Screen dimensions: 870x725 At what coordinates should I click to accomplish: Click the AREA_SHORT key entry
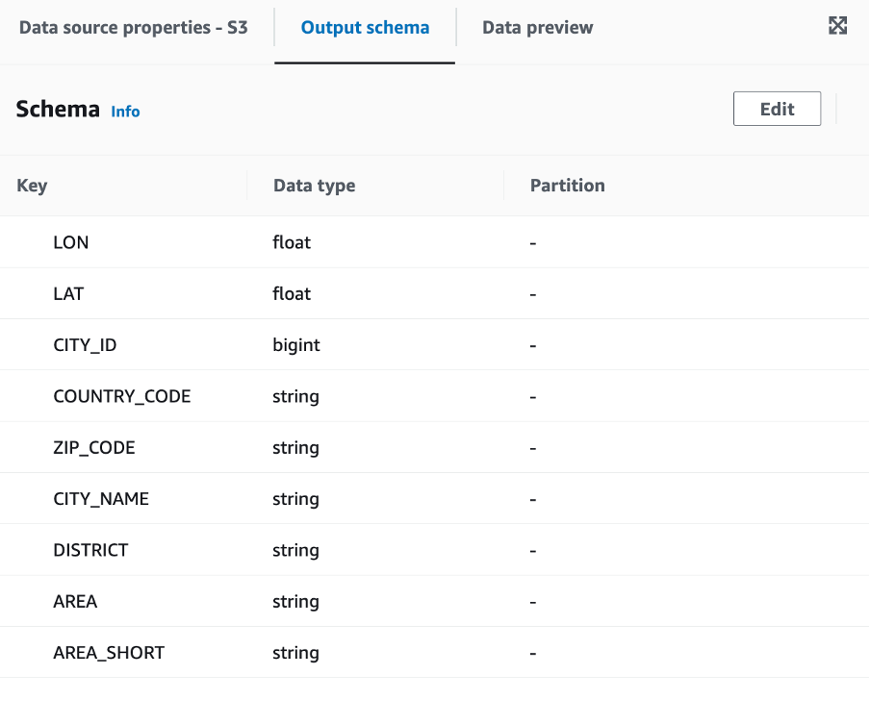[x=109, y=652]
